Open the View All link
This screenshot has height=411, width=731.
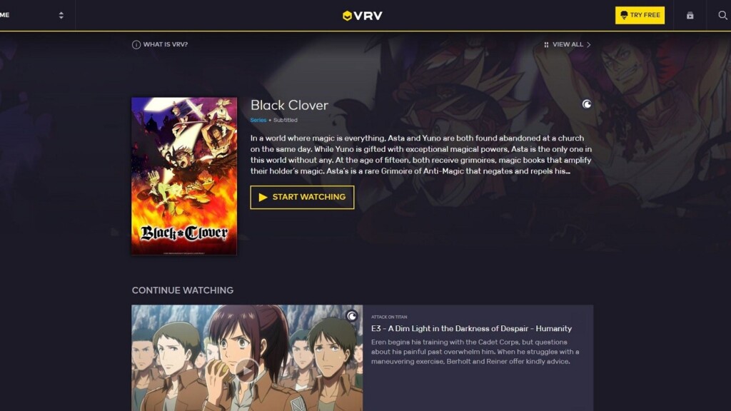[568, 44]
